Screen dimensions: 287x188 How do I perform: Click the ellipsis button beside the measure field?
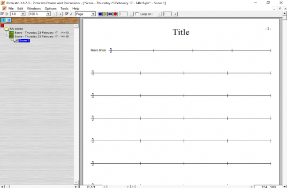131,14
